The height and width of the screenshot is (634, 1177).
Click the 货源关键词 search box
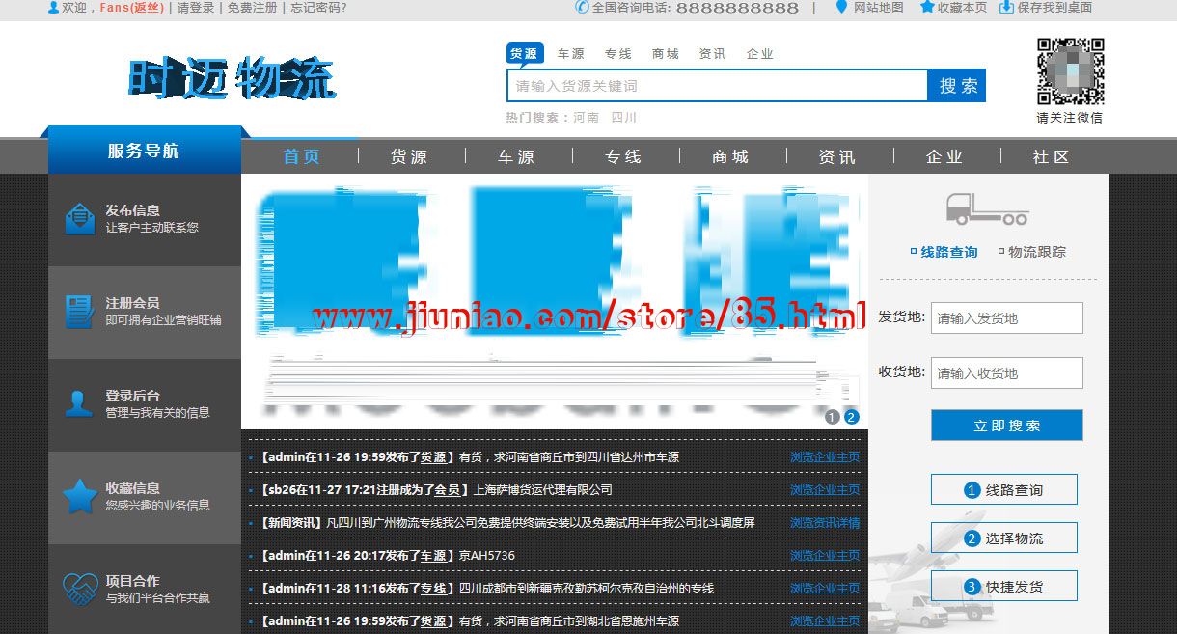coord(717,86)
